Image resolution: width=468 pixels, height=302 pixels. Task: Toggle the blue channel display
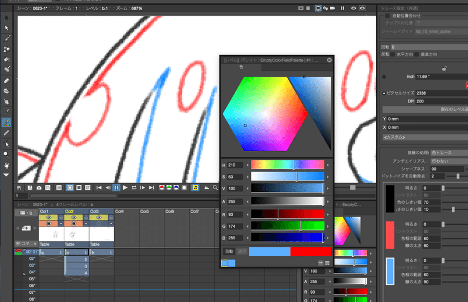[176, 188]
